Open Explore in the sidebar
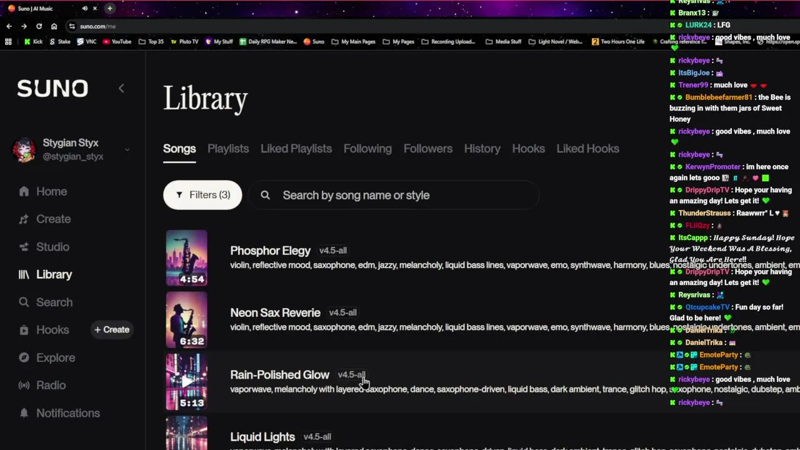 [56, 357]
